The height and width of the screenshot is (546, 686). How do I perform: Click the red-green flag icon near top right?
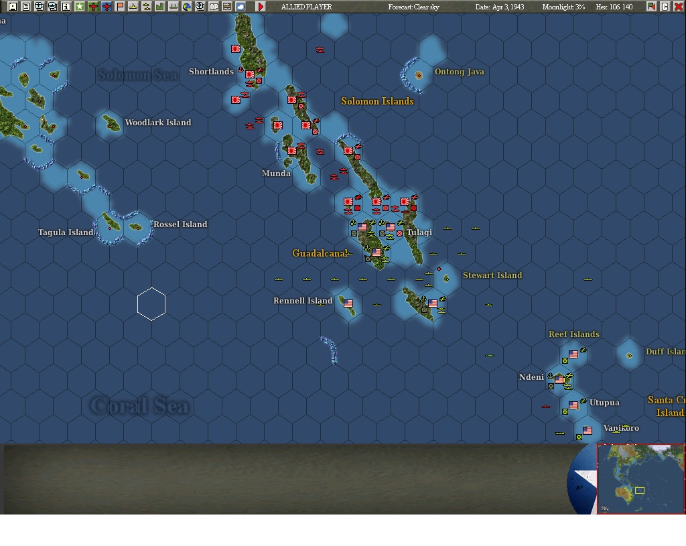point(651,7)
